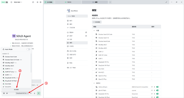The height and width of the screenshot is (98, 184).
Task: Open the Beta settings section
Action: click(77, 63)
